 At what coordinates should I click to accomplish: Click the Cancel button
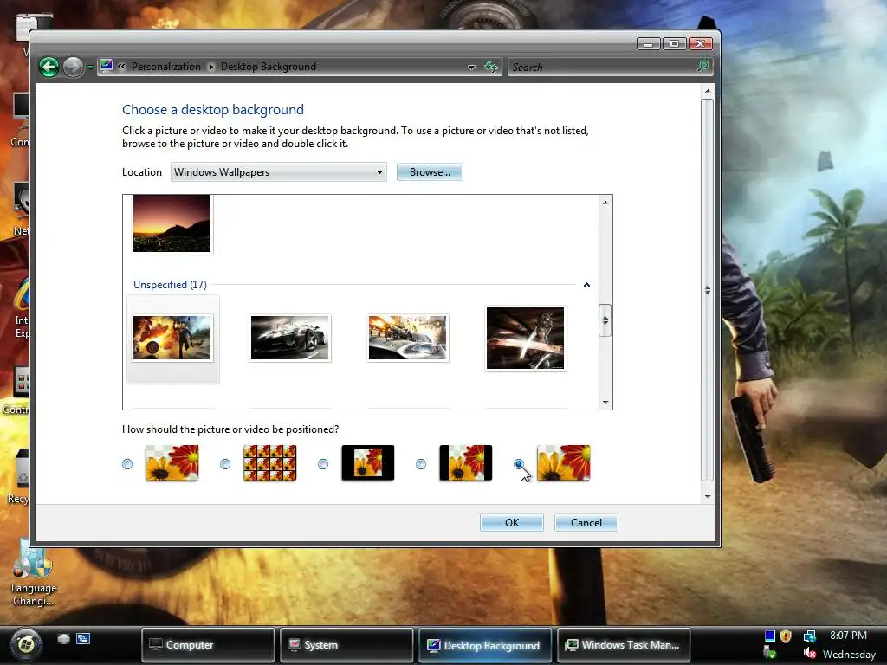pyautogui.click(x=586, y=522)
